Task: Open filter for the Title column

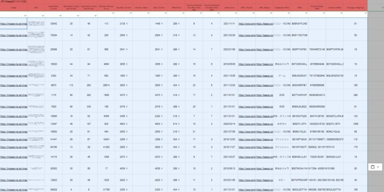Action: (x=43, y=16)
